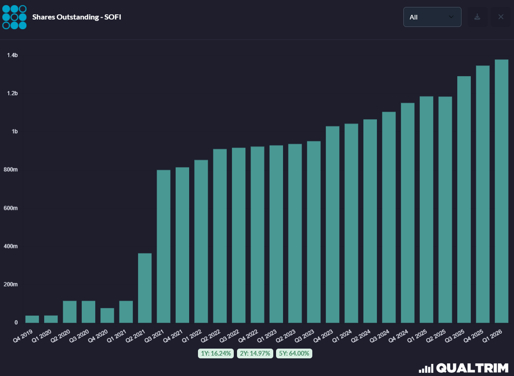This screenshot has width=514, height=376.
Task: Select the Q3 2021 bar
Action: coord(164,246)
